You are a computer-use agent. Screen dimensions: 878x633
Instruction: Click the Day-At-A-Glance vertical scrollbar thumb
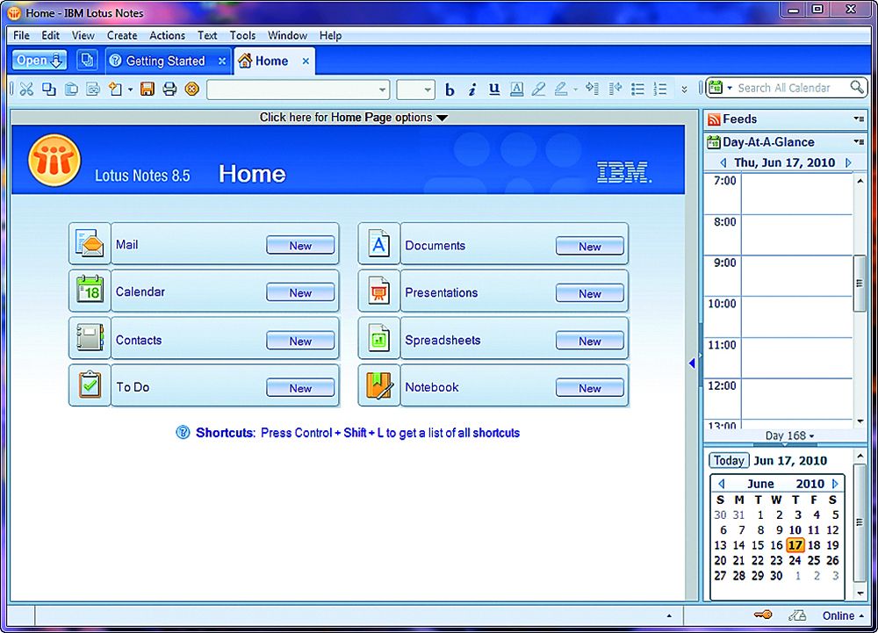pyautogui.click(x=860, y=283)
